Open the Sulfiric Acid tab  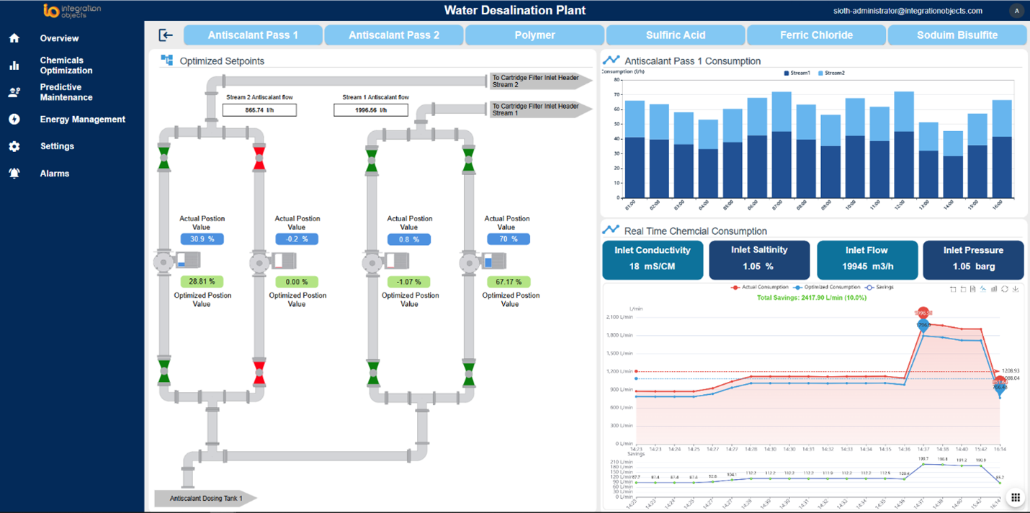675,35
